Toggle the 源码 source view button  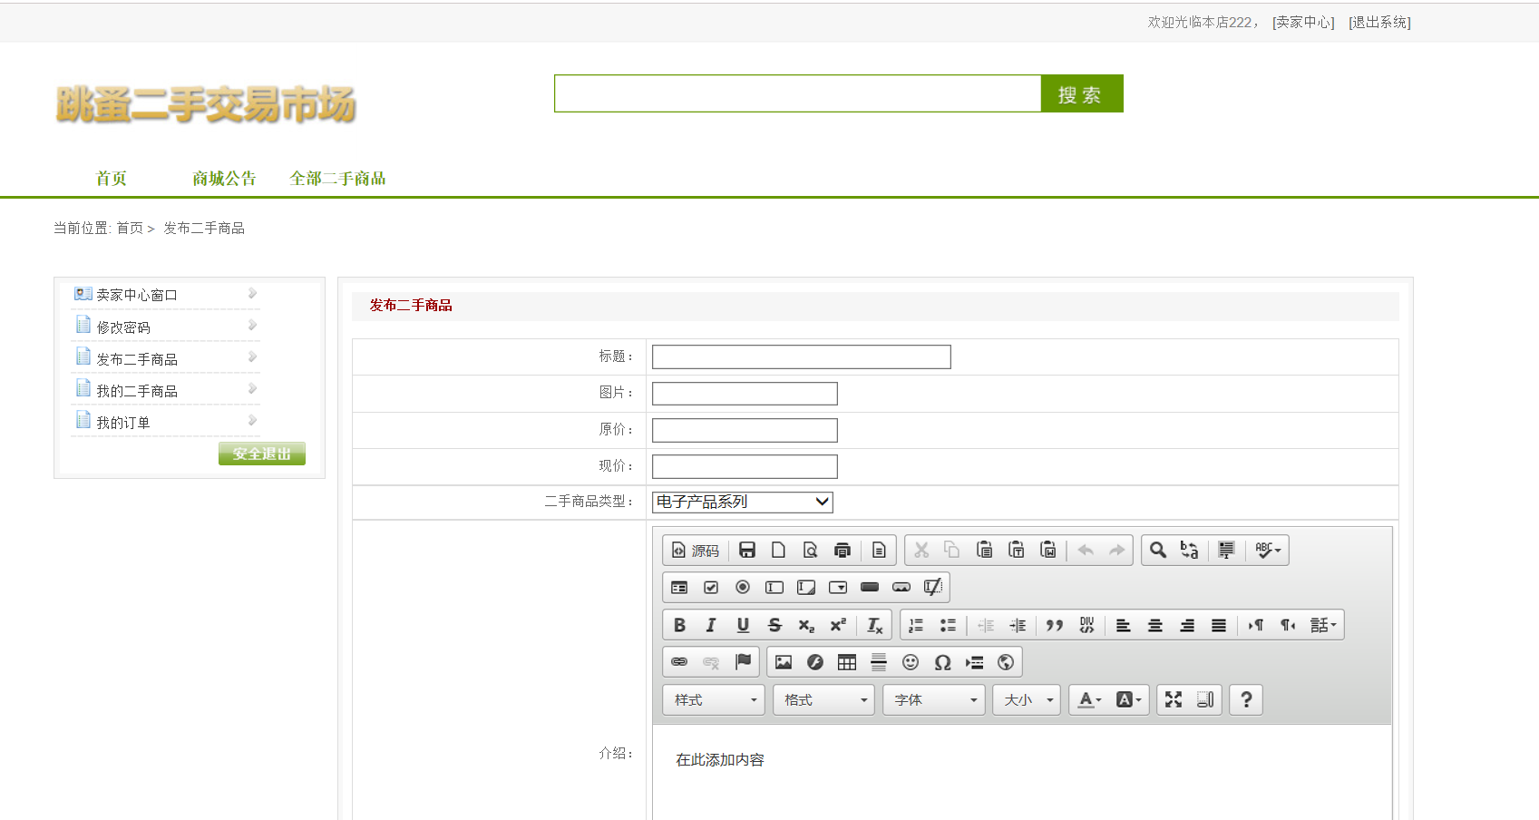(x=696, y=551)
